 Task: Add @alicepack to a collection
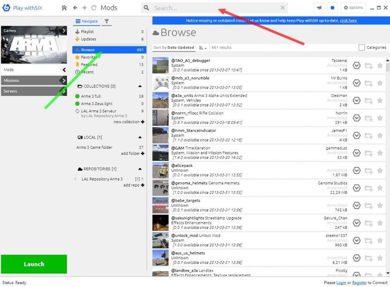(369, 171)
